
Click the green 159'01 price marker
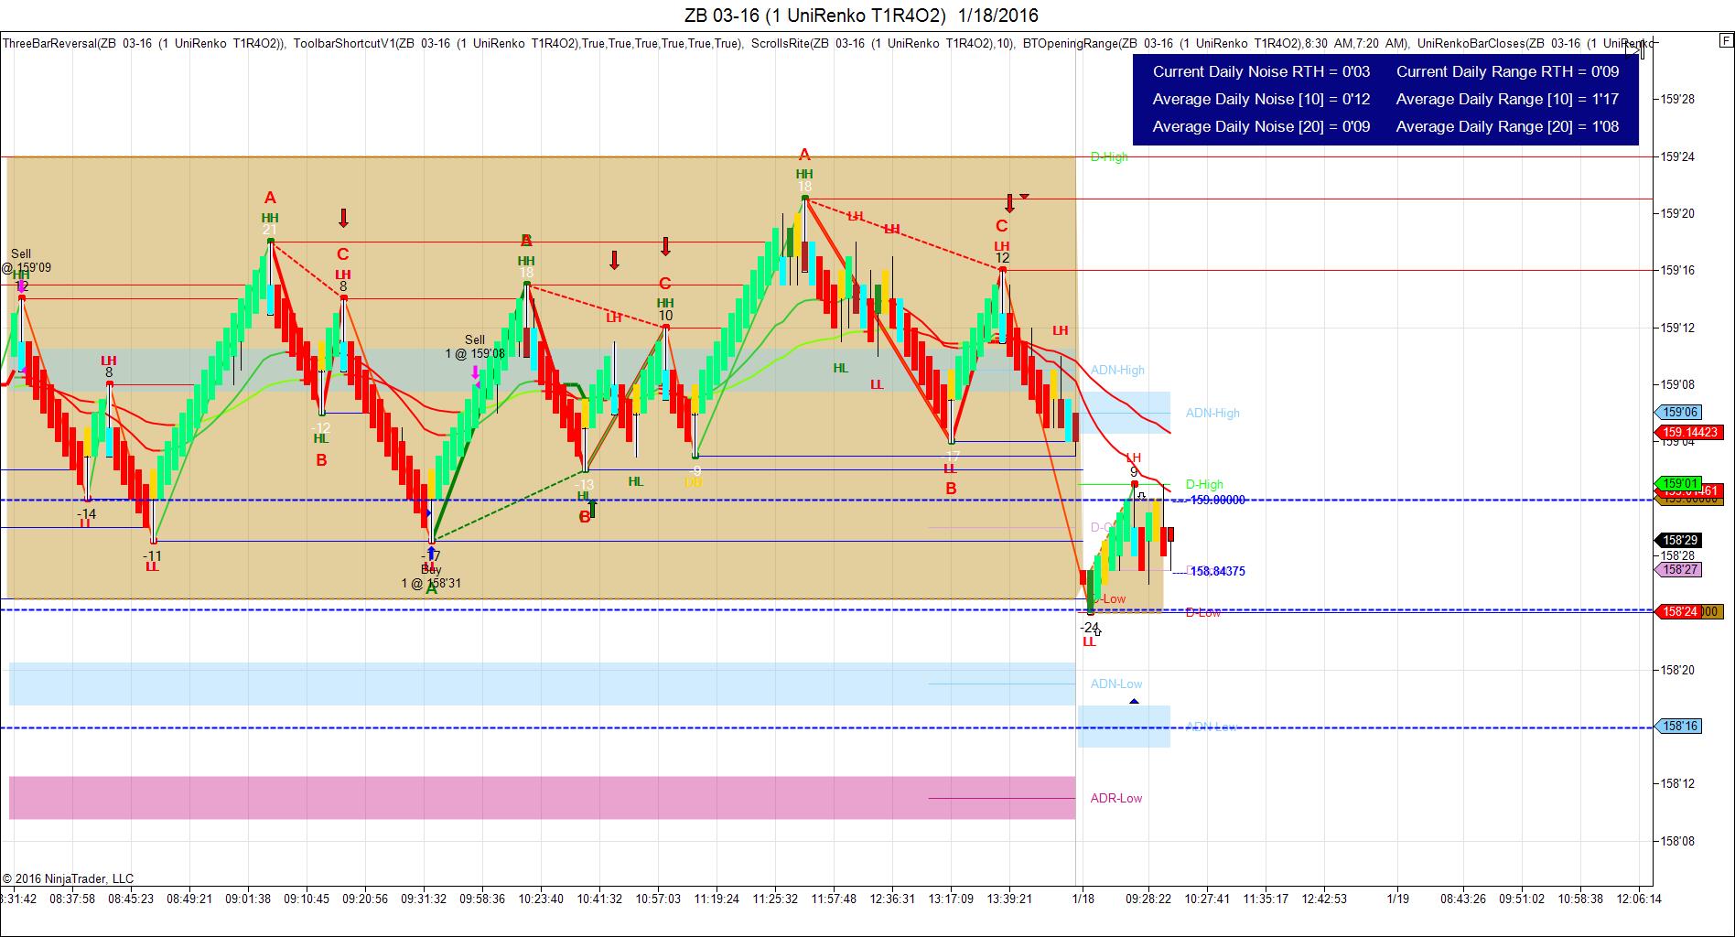tap(1679, 483)
